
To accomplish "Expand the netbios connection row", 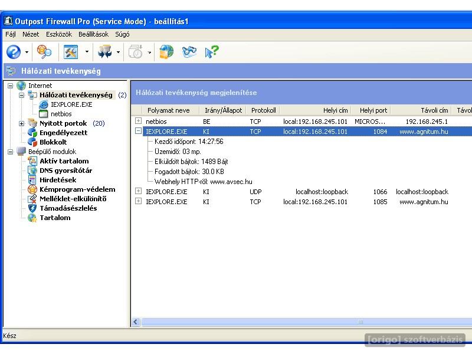I will tap(138, 121).
